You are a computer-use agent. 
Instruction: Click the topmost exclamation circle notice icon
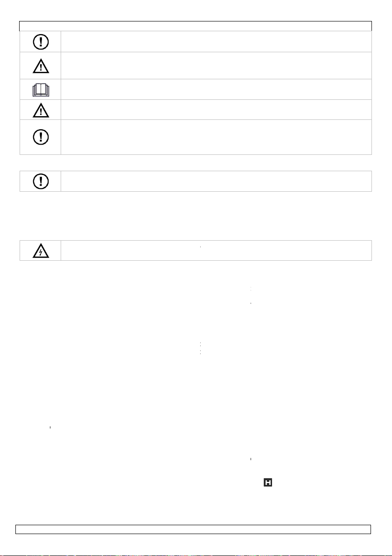(x=41, y=42)
